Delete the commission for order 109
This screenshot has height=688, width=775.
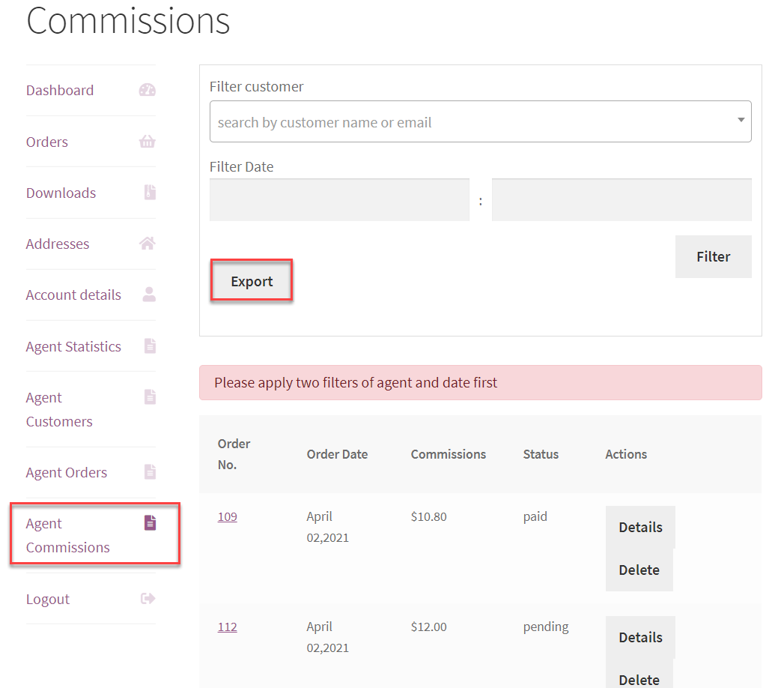pos(639,570)
